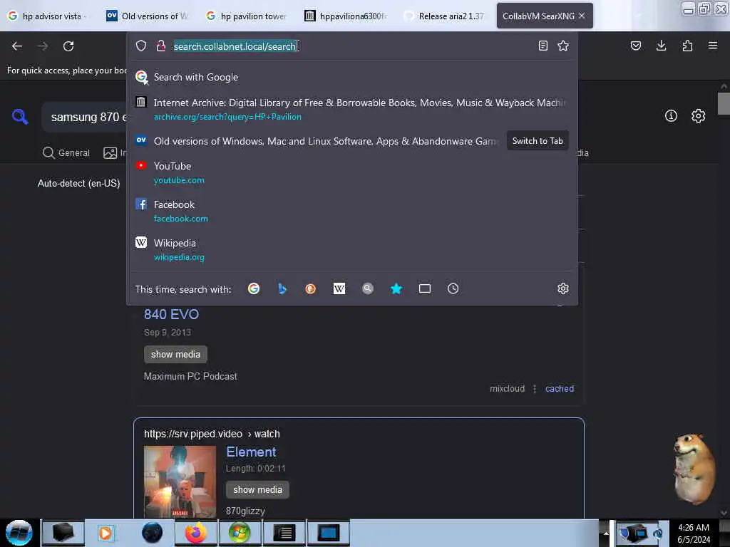The width and height of the screenshot is (730, 547).
Task: Search bookmarks using the star icon
Action: tap(396, 289)
